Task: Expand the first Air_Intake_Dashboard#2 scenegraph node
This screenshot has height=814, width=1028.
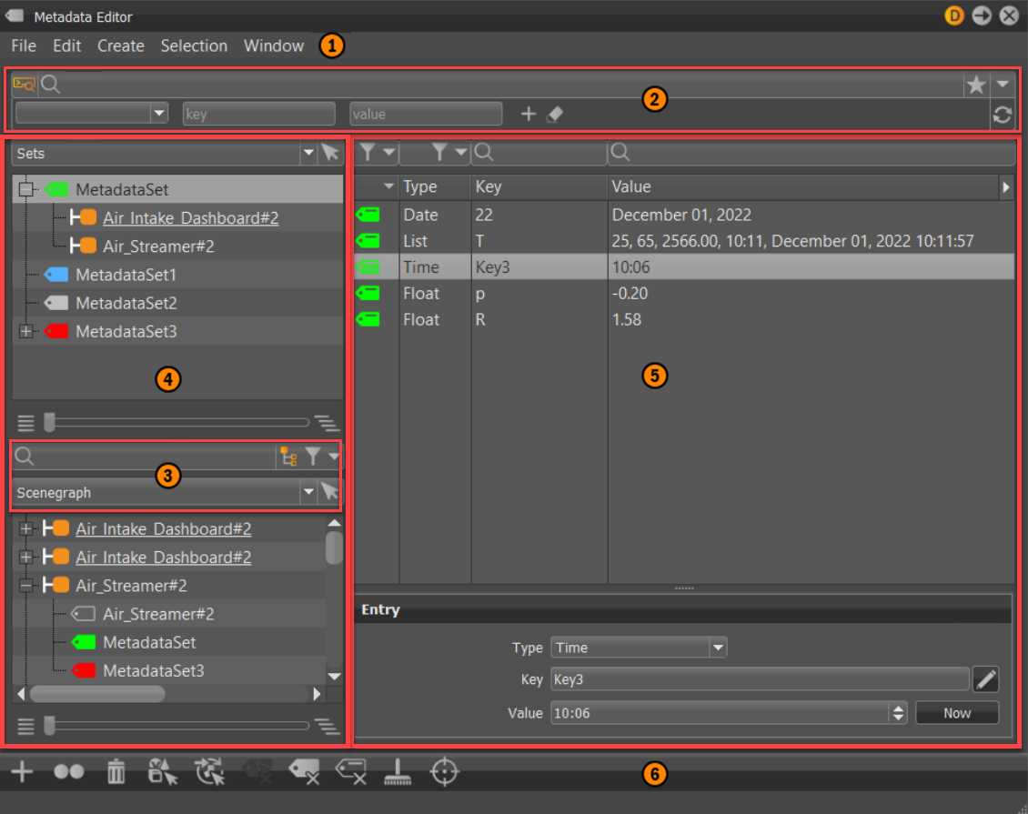Action: click(25, 528)
